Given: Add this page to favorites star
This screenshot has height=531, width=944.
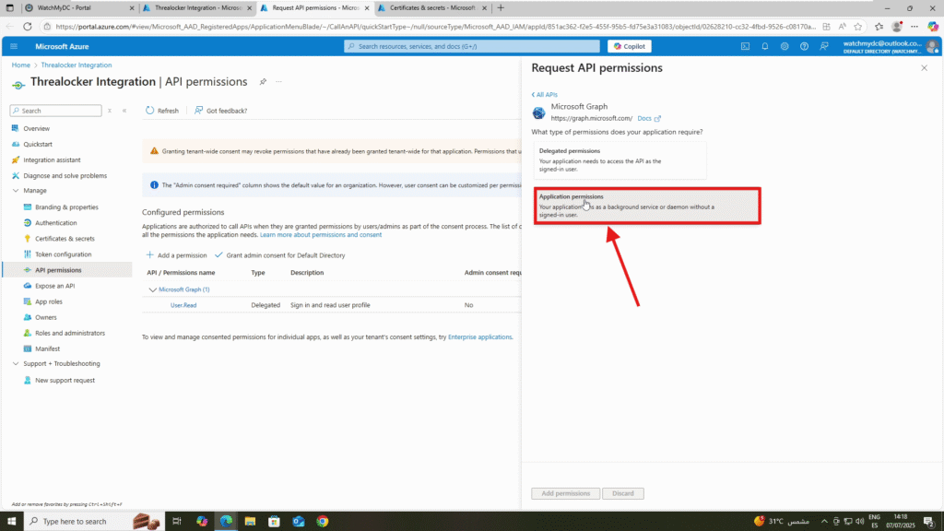Looking at the screenshot, I should tap(858, 27).
